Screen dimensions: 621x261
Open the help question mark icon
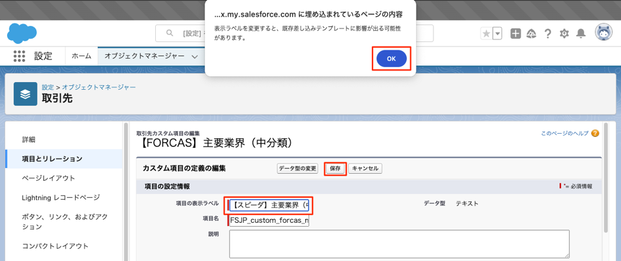pos(548,34)
